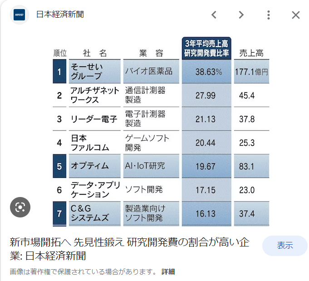Click the Nikkei logo icon

(x=20, y=15)
